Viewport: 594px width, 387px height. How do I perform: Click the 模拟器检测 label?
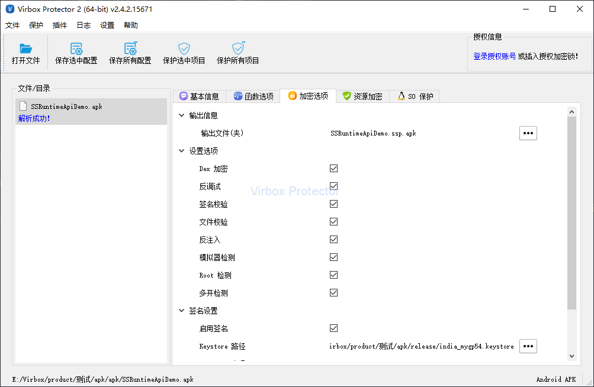click(x=217, y=257)
